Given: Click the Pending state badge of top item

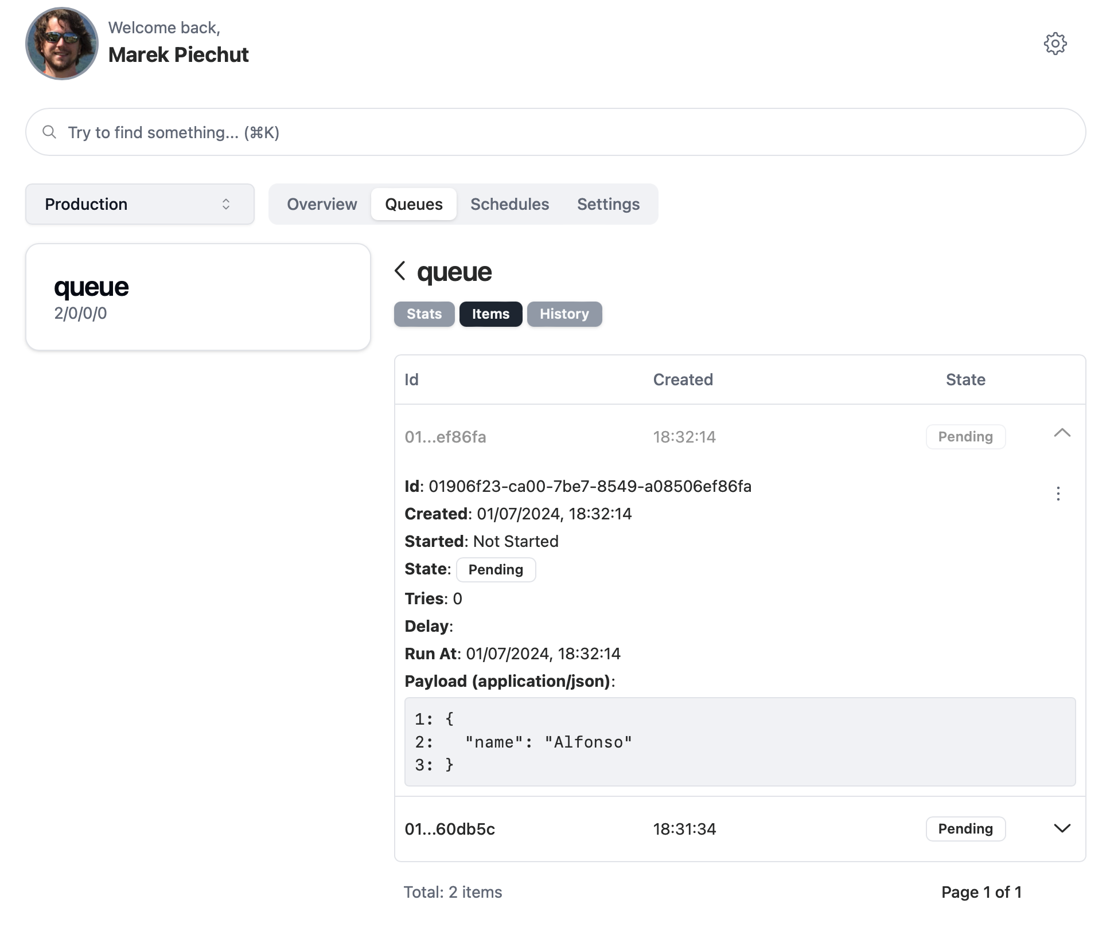Looking at the screenshot, I should click(x=965, y=436).
